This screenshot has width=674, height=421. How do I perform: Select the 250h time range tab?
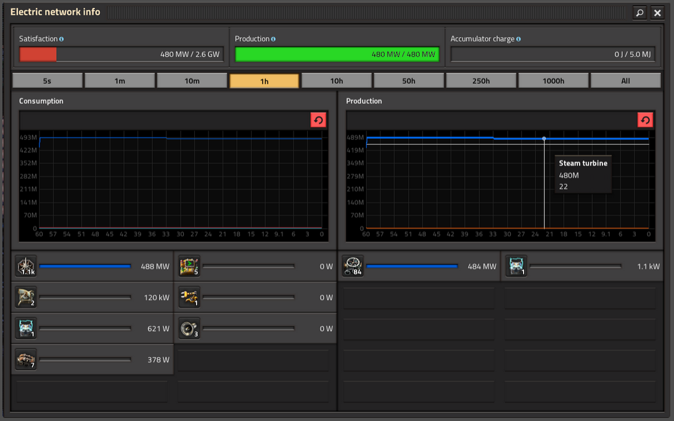481,81
